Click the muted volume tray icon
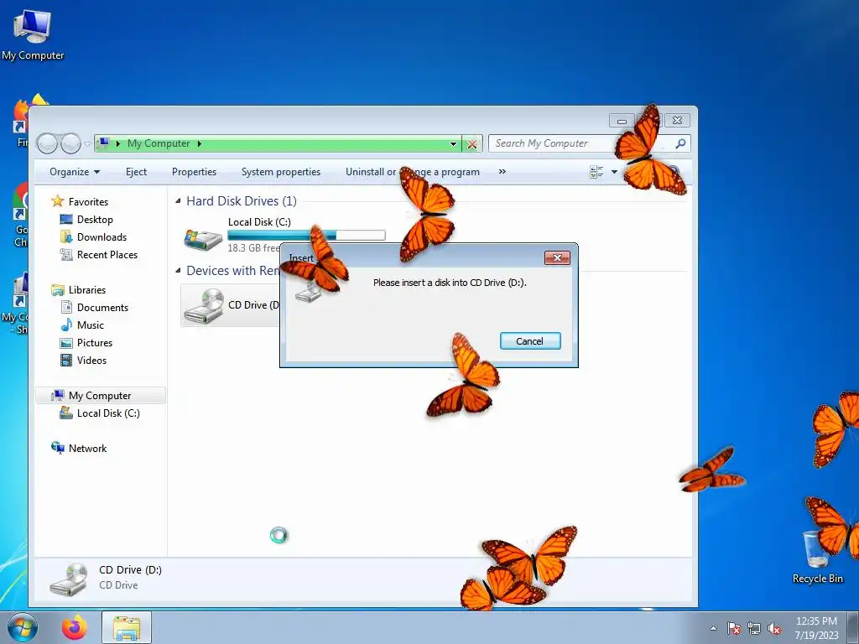Screen dimensions: 859x644 [x=774, y=628]
